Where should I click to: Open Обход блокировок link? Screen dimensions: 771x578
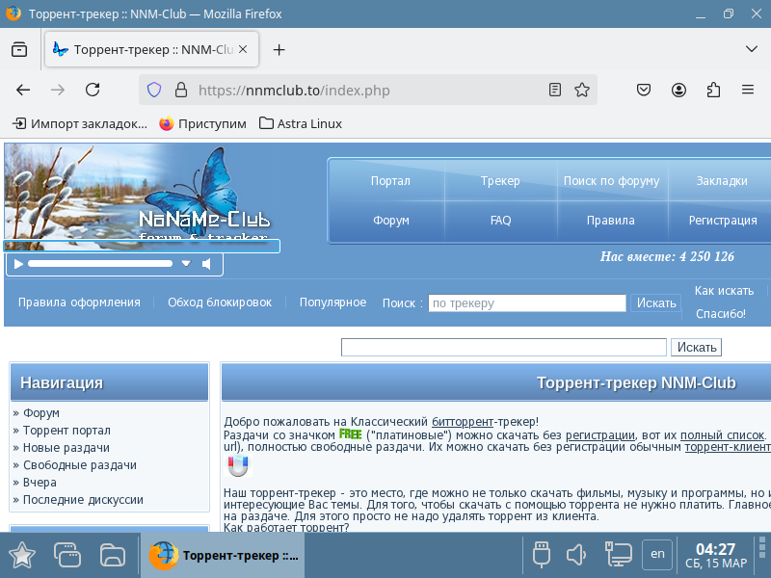point(220,302)
